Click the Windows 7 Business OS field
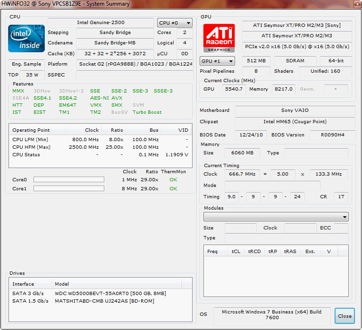Image resolution: width=362 pixels, height=330 pixels. (272, 316)
